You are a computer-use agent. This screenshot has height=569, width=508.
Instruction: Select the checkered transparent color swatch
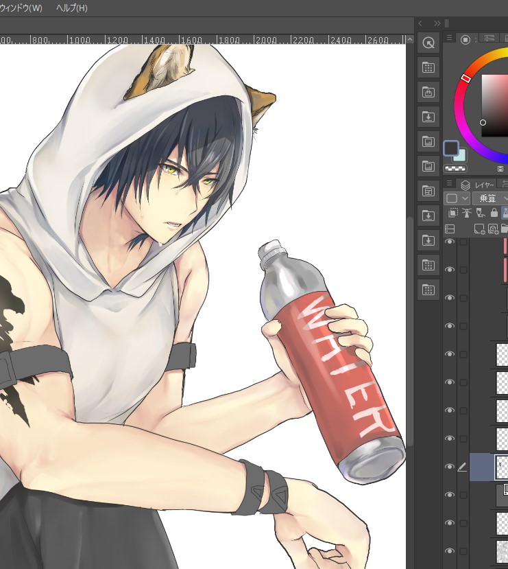455,169
